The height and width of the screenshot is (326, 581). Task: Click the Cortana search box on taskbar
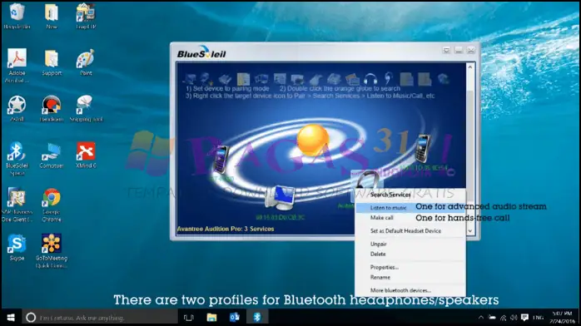99,318
